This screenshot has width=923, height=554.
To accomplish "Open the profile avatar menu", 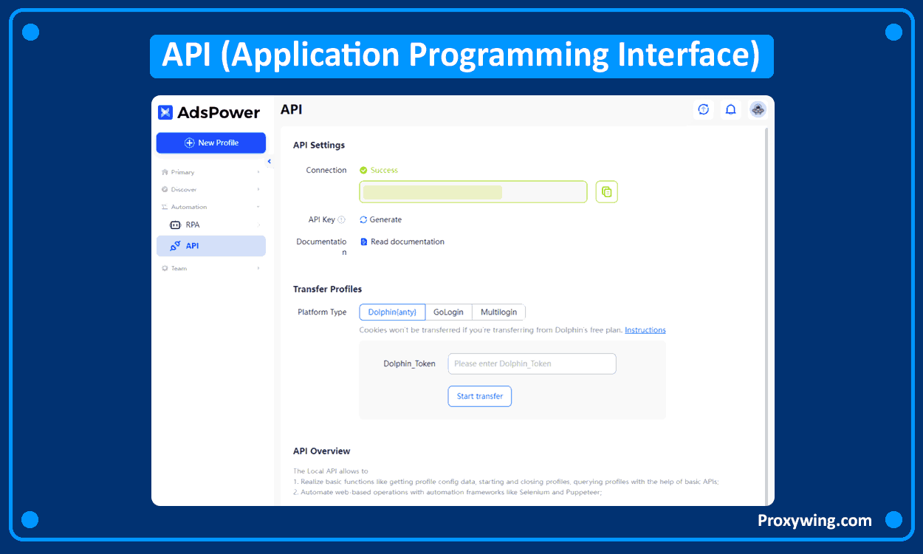I will [x=758, y=109].
